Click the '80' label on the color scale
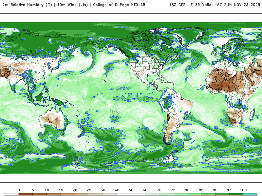 click(x=187, y=190)
